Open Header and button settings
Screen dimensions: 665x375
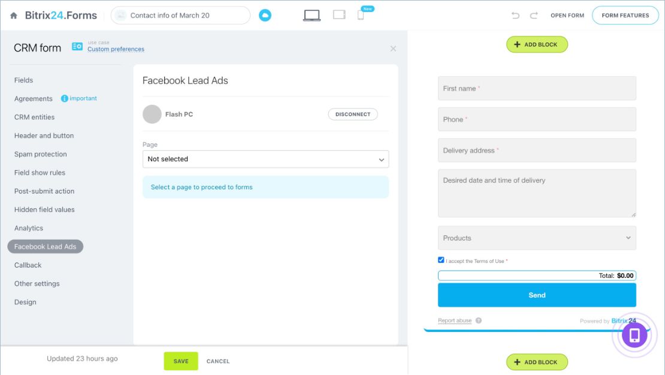coord(44,136)
